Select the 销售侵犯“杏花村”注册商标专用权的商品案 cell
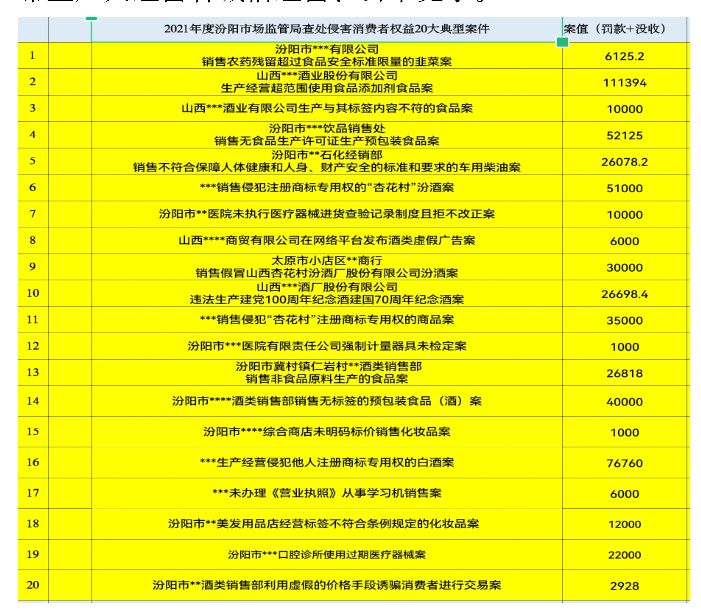The height and width of the screenshot is (611, 701). (327, 320)
